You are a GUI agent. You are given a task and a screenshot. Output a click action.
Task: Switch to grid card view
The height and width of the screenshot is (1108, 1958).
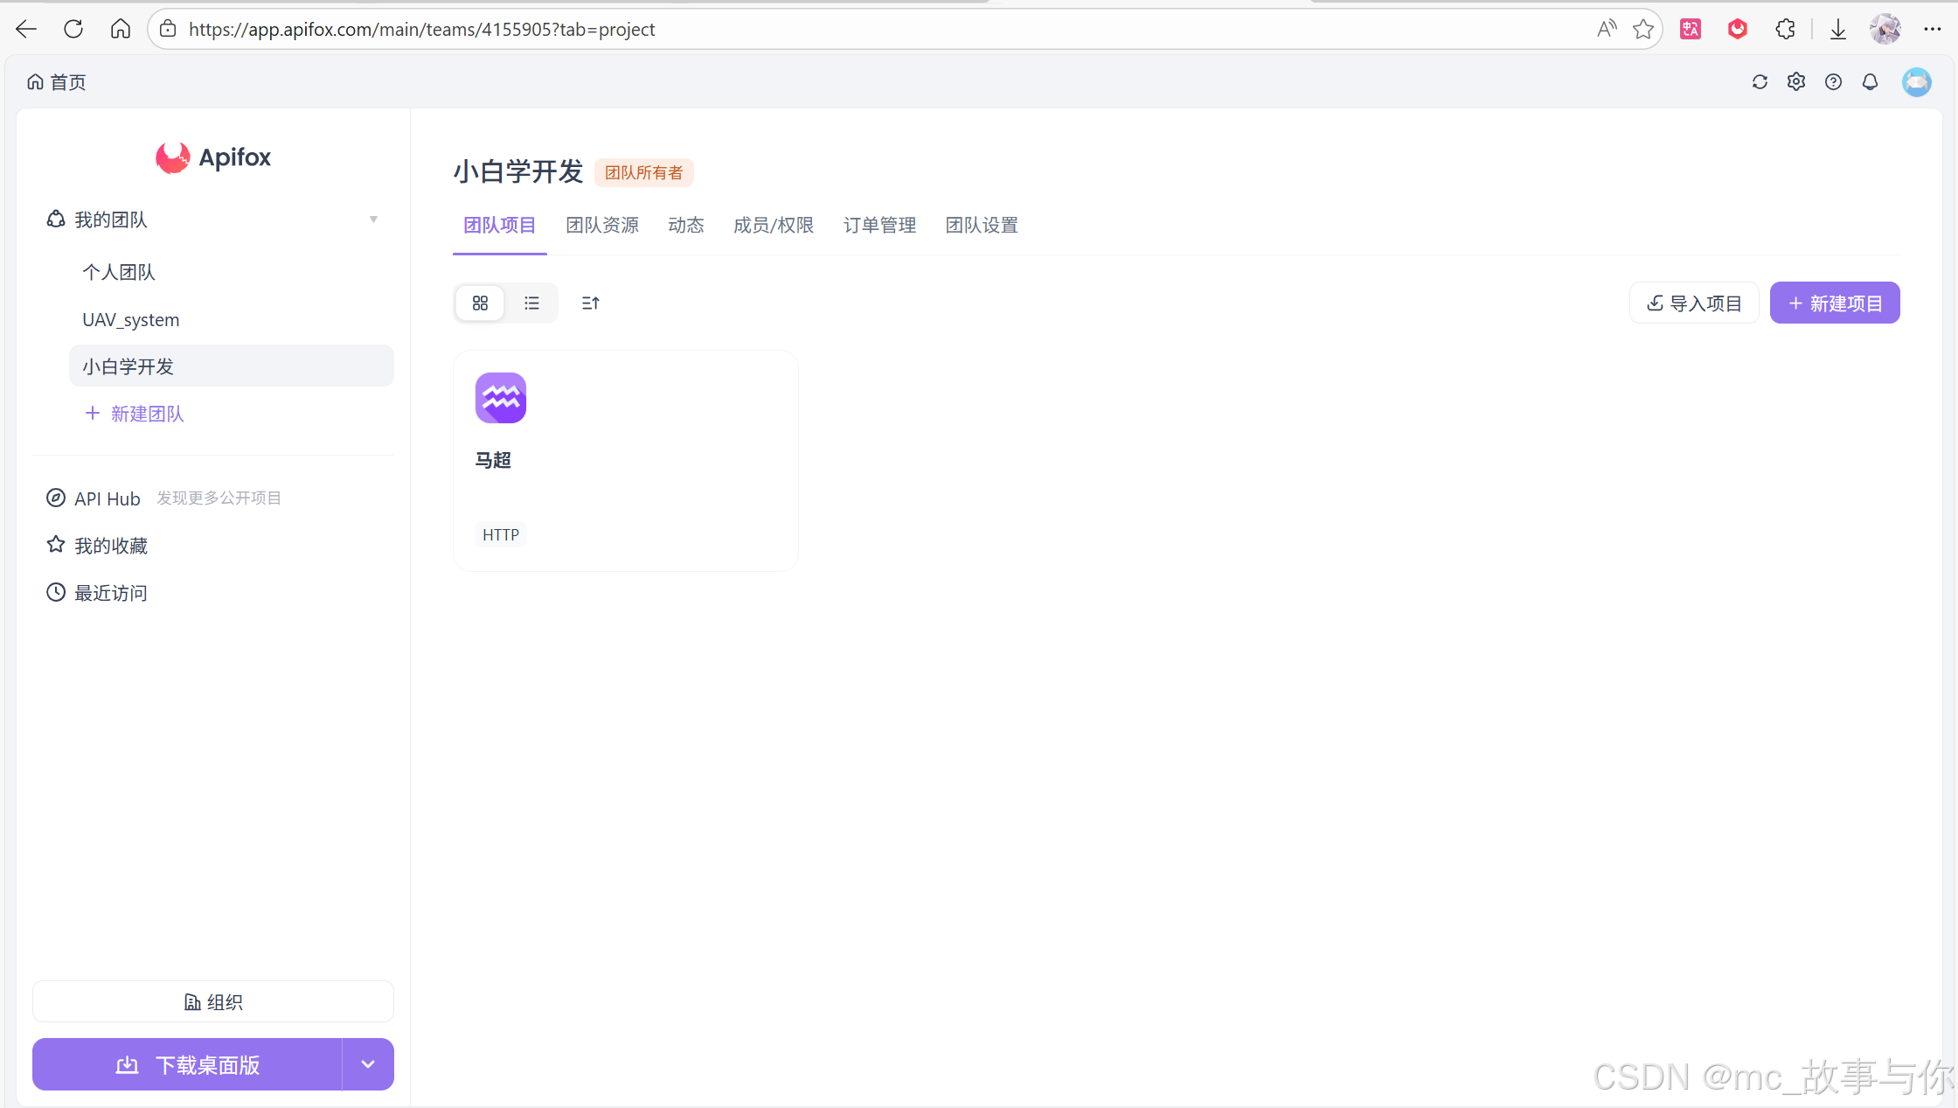point(480,303)
